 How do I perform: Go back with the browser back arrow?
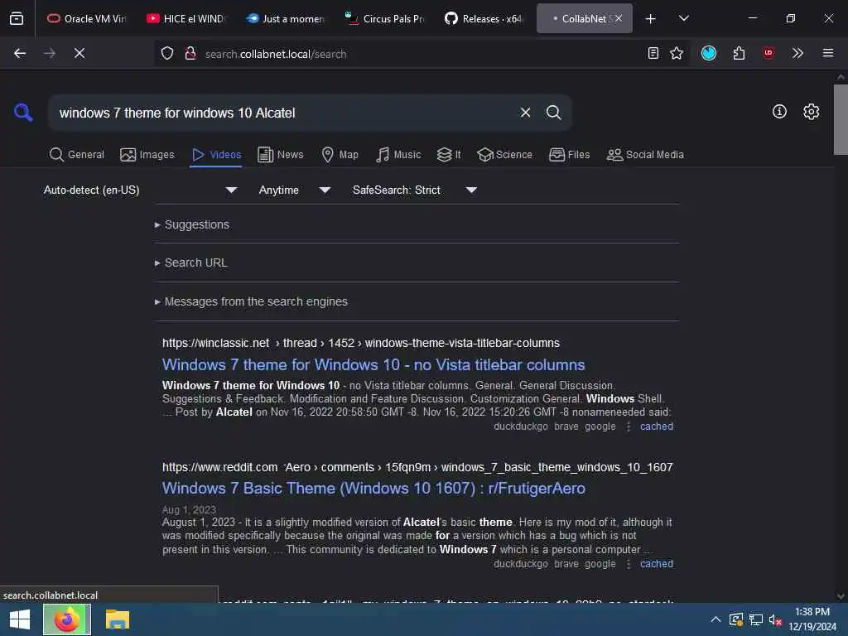(20, 53)
